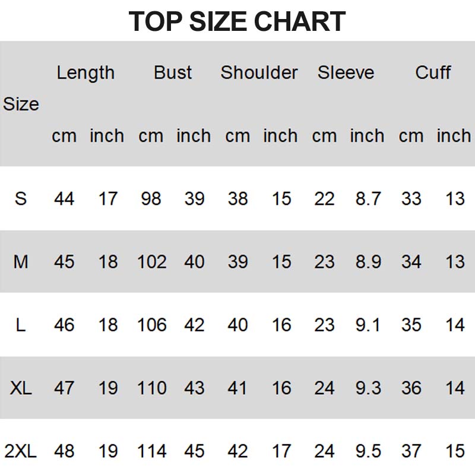The image size is (475, 475).
Task: Select the Cuff column header
Action: point(433,72)
